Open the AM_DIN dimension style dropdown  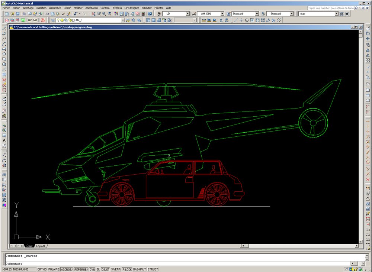(x=222, y=14)
